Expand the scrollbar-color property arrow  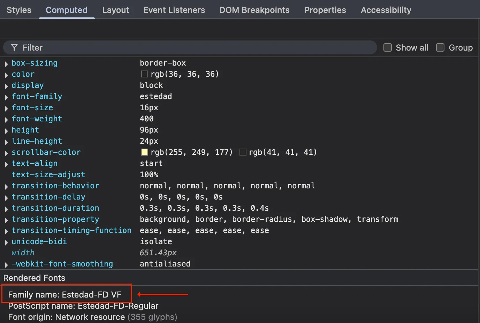click(x=6, y=153)
